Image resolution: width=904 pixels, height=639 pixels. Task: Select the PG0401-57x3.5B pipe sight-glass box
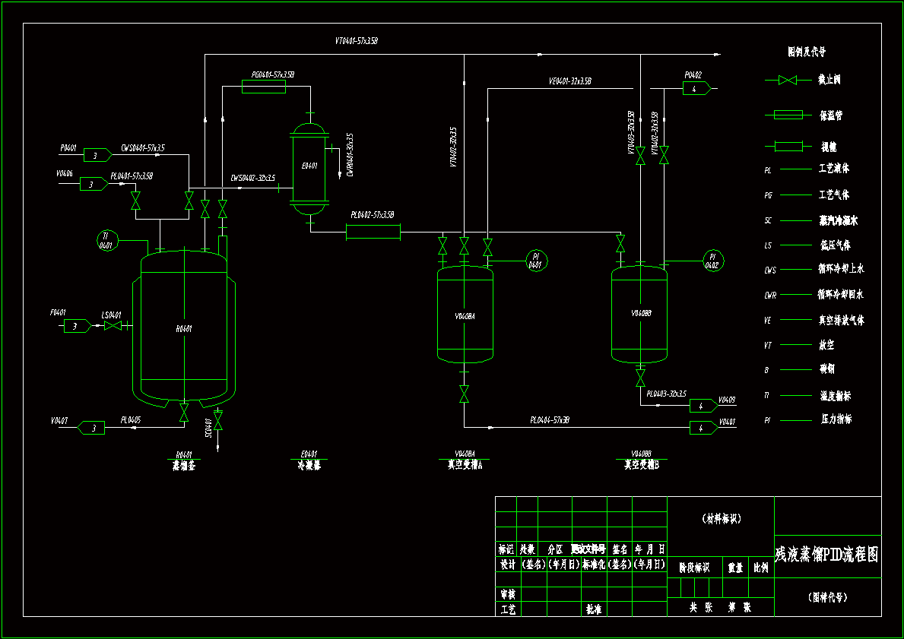point(264,87)
